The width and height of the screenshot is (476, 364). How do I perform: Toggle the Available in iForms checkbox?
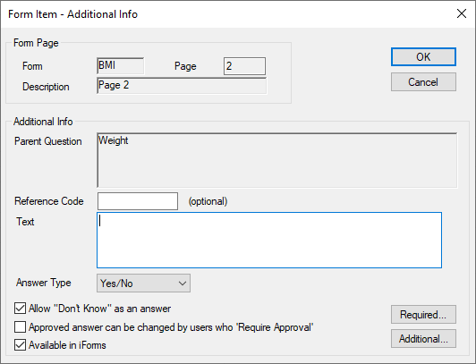[20, 345]
